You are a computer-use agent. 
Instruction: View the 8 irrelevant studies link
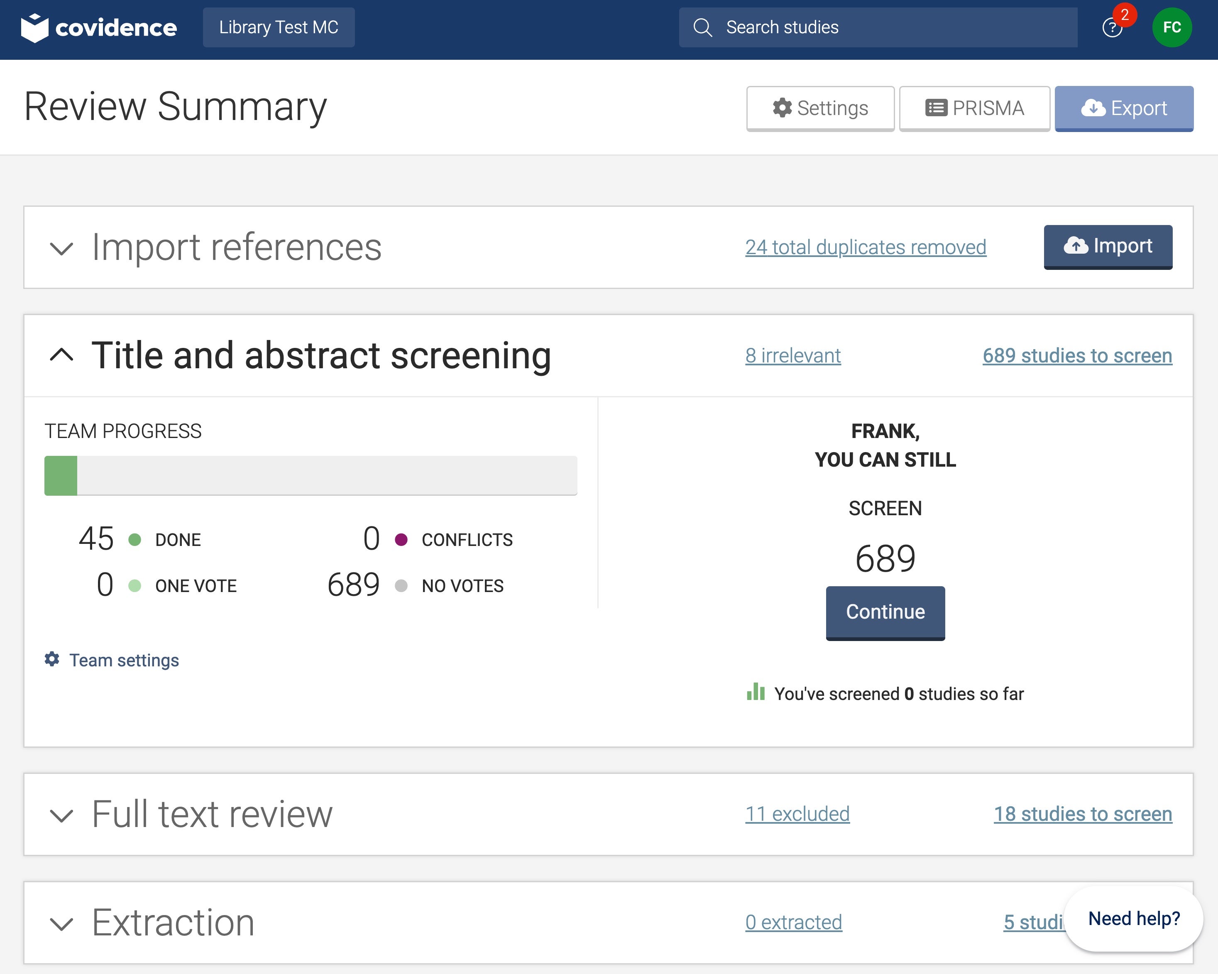click(792, 355)
